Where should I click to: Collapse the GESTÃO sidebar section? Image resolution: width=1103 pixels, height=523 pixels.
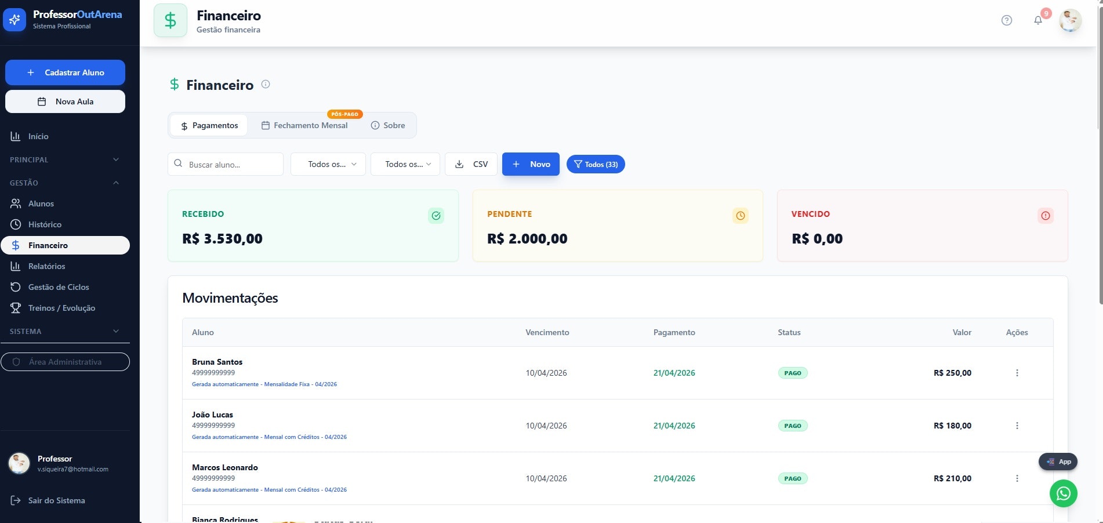pos(65,183)
